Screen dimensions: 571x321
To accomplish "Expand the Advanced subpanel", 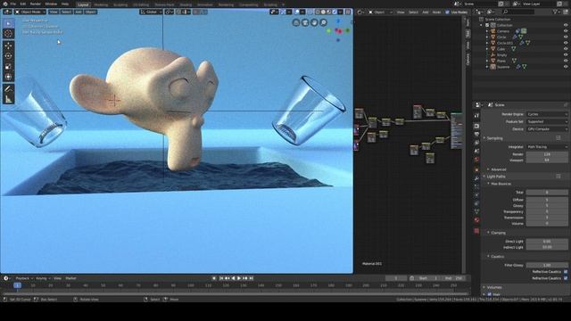I will [x=498, y=169].
